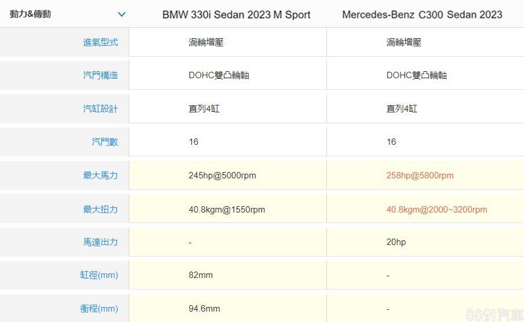Click the 最大馬力 row label
This screenshot has height=322, width=524.
(100, 175)
